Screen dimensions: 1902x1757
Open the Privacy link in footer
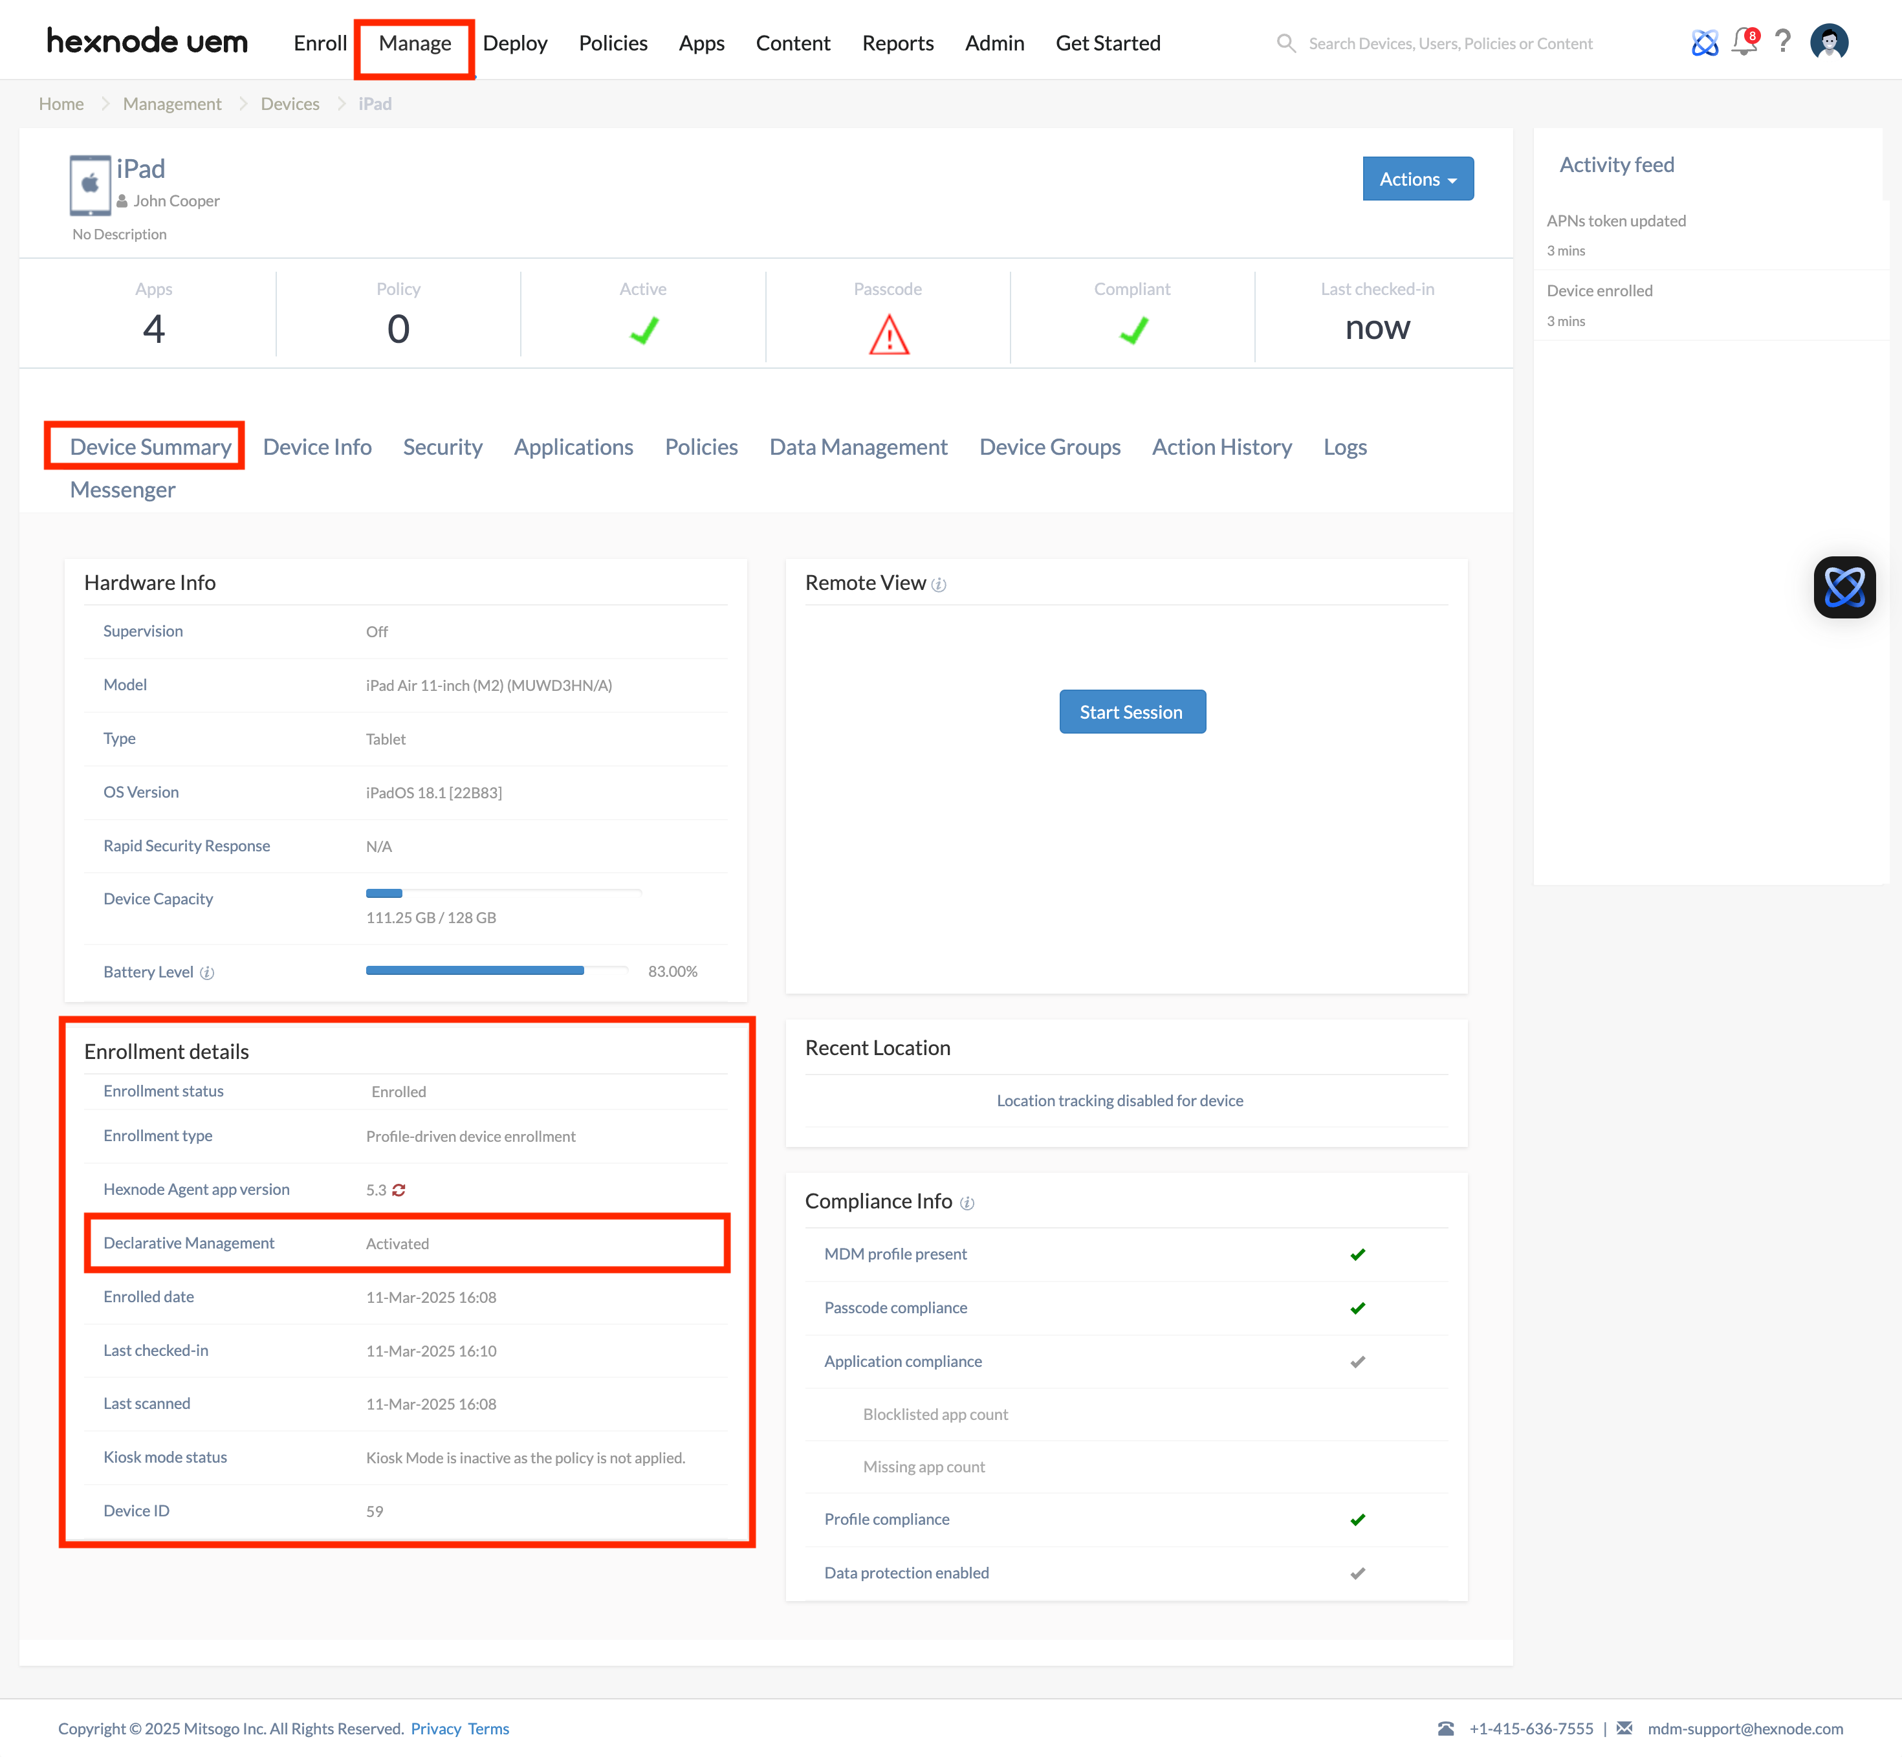pyautogui.click(x=435, y=1729)
